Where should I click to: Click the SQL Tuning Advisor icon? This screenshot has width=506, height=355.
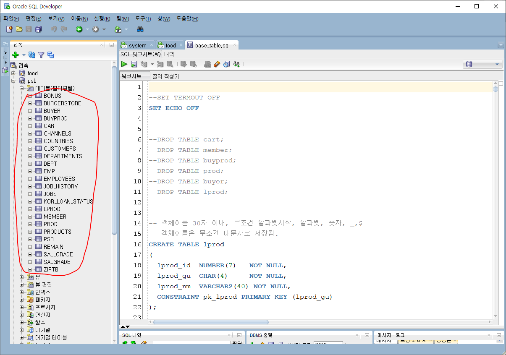(170, 64)
